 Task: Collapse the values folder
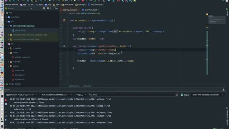pyautogui.click(x=9, y=66)
